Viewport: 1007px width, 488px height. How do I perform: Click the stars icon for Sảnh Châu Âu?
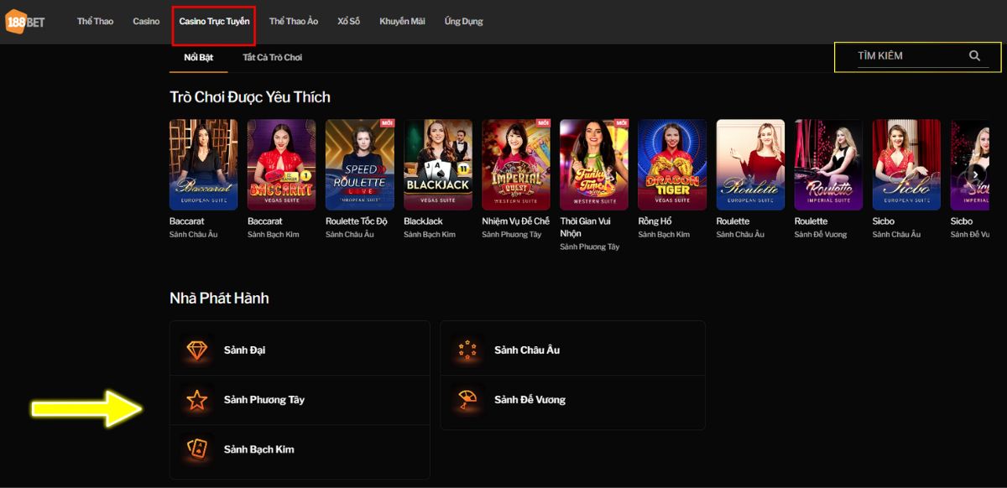click(467, 350)
